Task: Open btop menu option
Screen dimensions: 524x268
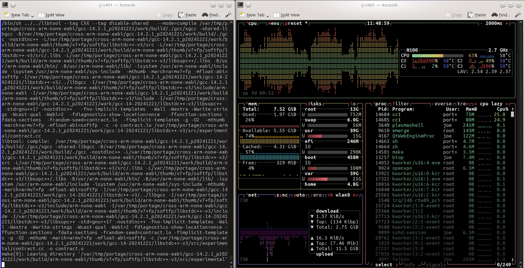Action: click(x=274, y=23)
